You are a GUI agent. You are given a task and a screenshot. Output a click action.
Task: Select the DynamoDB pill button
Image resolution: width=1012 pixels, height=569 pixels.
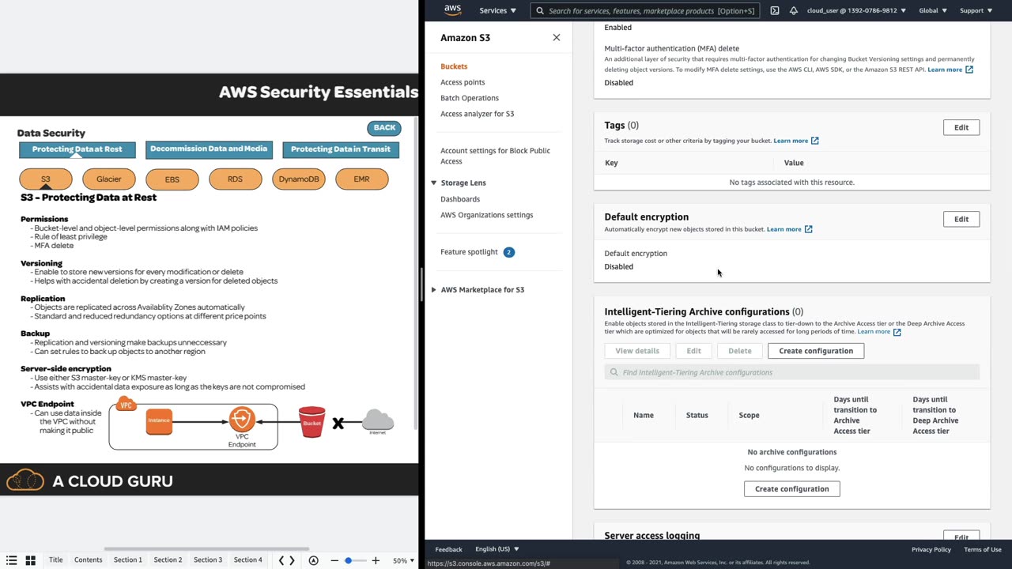point(299,179)
